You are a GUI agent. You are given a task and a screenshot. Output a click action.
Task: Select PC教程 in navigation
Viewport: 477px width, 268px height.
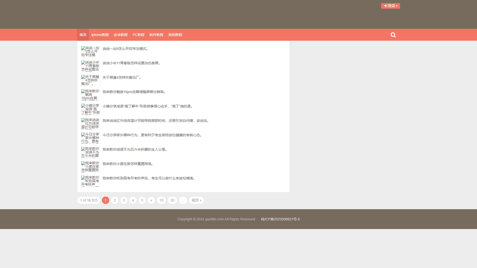[138, 35]
